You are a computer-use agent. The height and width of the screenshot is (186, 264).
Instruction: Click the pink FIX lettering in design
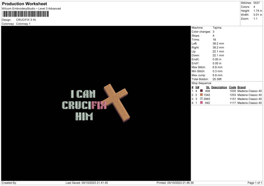pos(99,105)
